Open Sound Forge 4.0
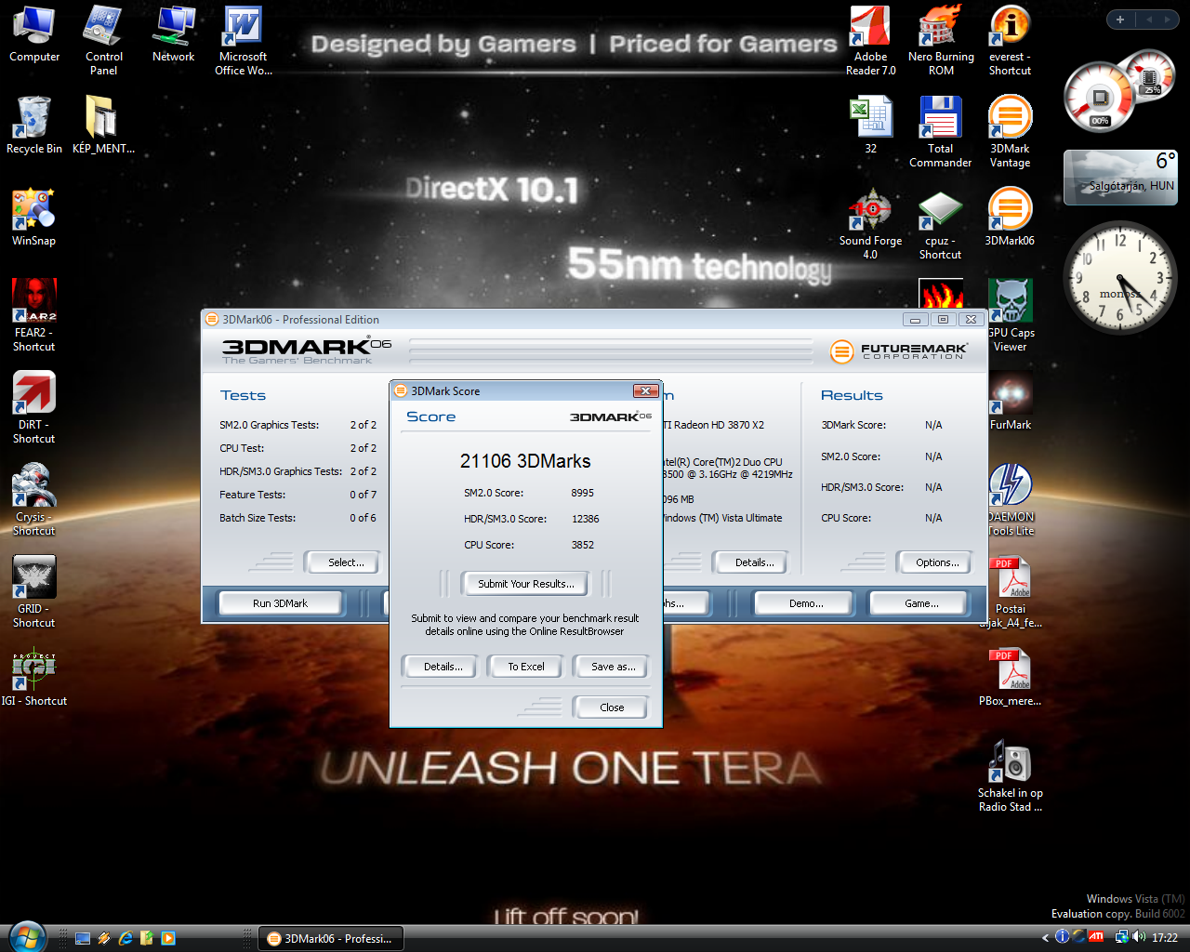 click(871, 223)
